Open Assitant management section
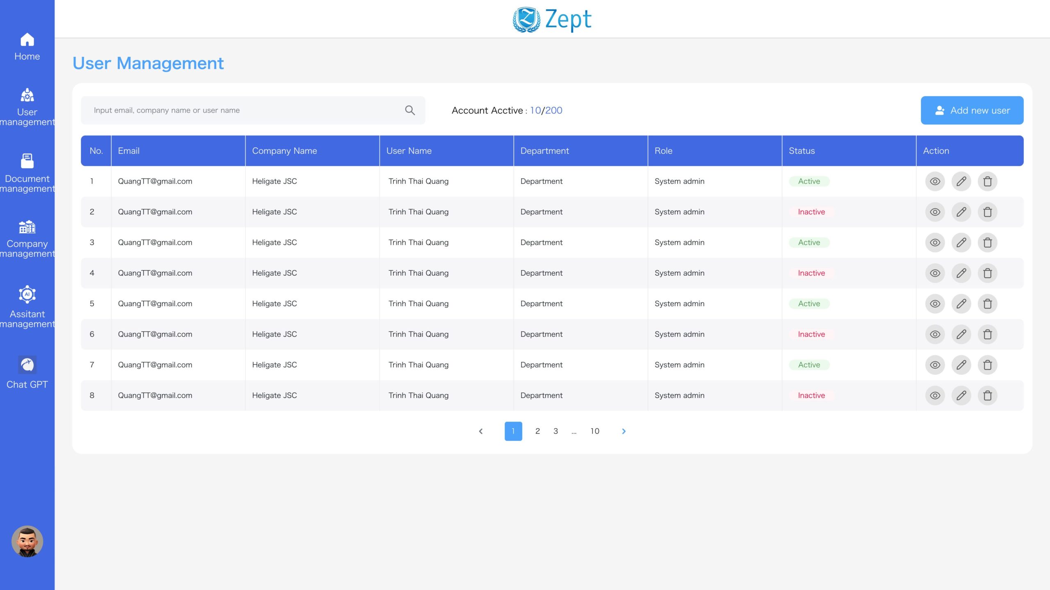1050x590 pixels. (27, 306)
